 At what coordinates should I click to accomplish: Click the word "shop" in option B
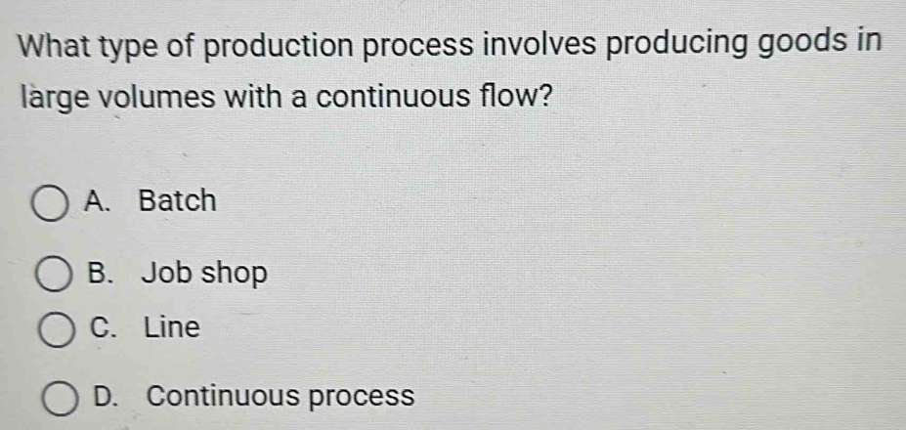[x=233, y=274]
